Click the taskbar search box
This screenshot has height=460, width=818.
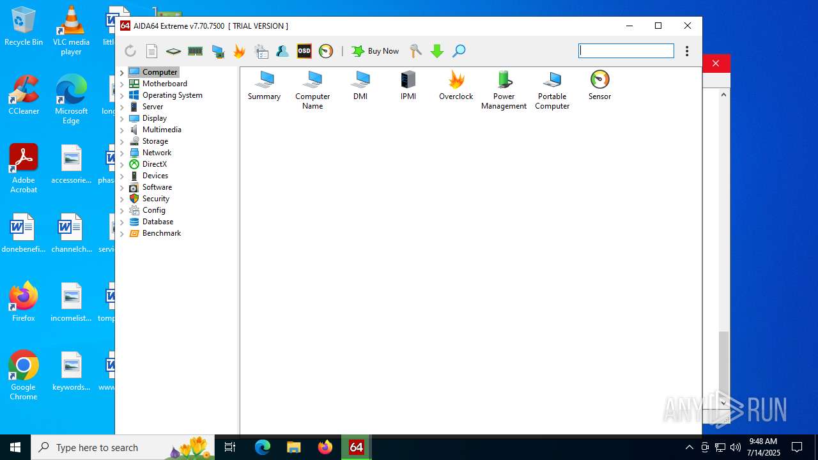click(x=123, y=447)
